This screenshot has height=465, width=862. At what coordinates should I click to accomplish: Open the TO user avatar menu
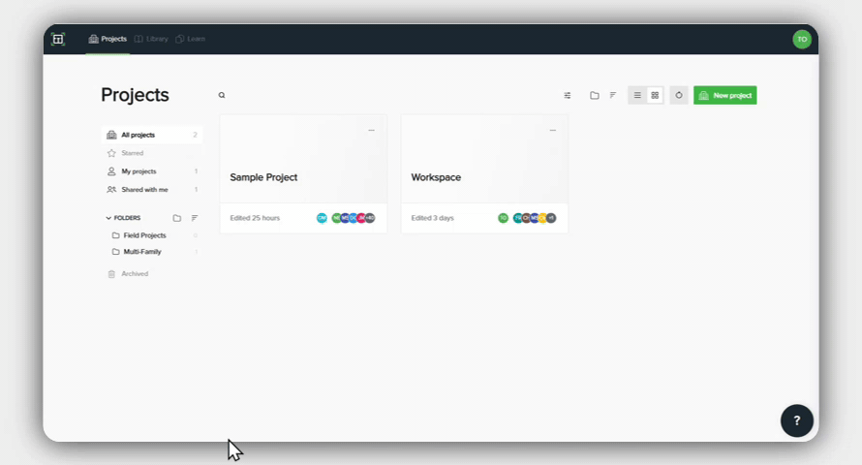tap(801, 39)
